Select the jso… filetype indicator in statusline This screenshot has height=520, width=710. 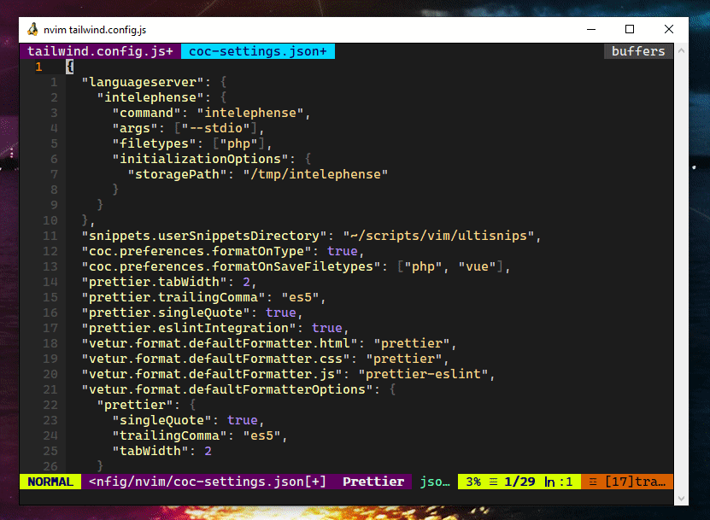(x=434, y=482)
